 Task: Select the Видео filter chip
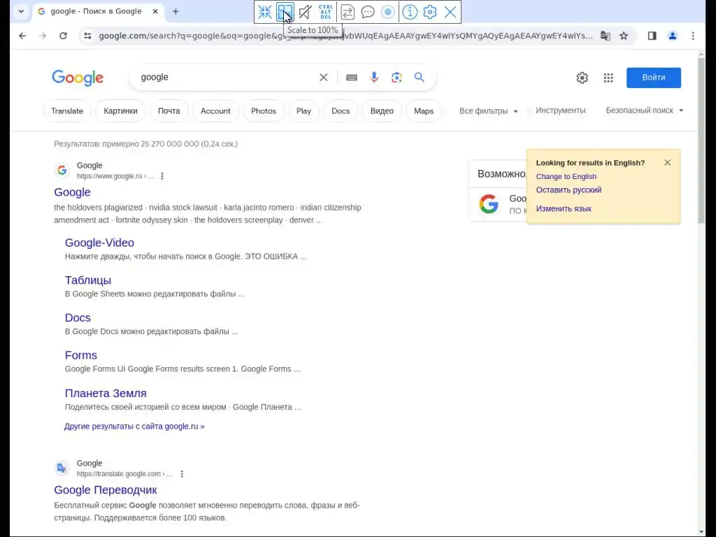[382, 111]
